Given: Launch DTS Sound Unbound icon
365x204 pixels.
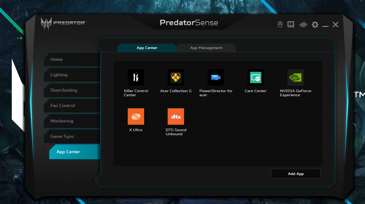Looking at the screenshot, I should pyautogui.click(x=176, y=116).
